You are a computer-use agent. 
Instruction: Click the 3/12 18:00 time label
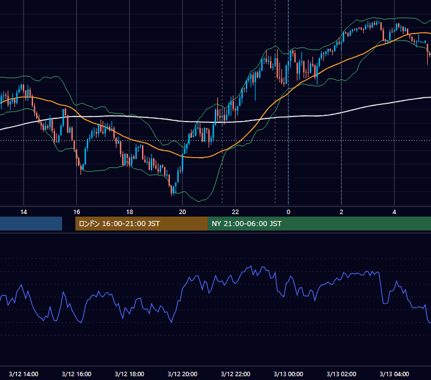[129, 374]
